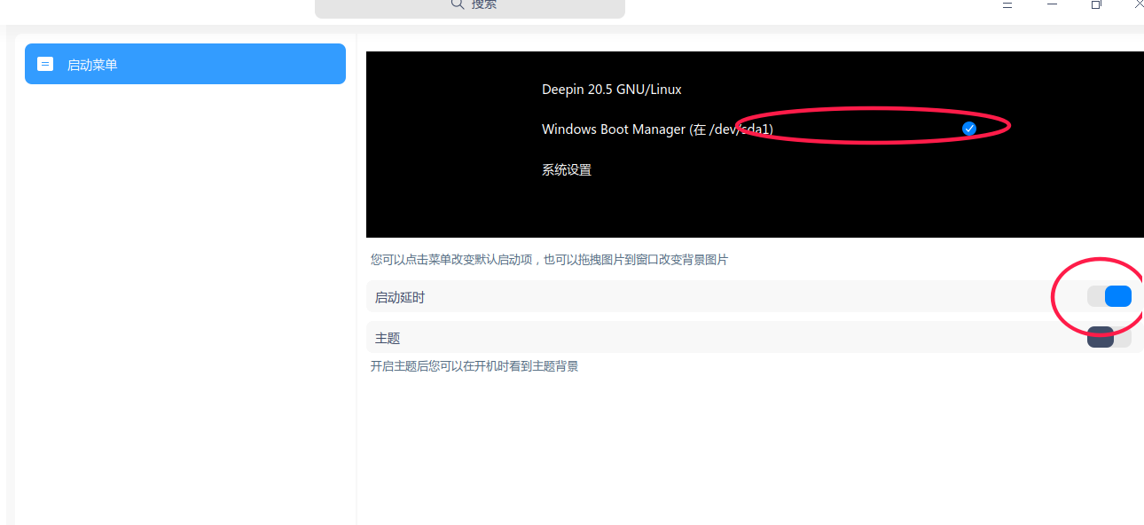Click the search box 搜索
This screenshot has height=525, width=1144.
470,7
